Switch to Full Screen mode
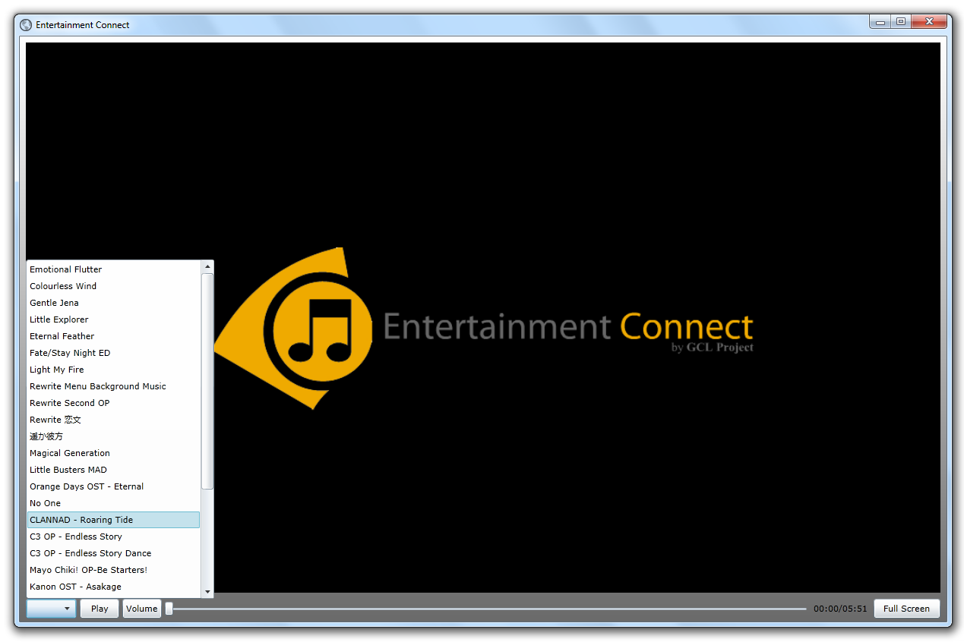This screenshot has height=642, width=964. (x=906, y=609)
